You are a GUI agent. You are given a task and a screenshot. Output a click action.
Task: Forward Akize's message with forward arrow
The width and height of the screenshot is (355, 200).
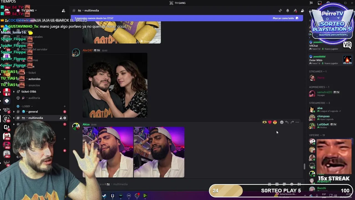click(x=292, y=122)
